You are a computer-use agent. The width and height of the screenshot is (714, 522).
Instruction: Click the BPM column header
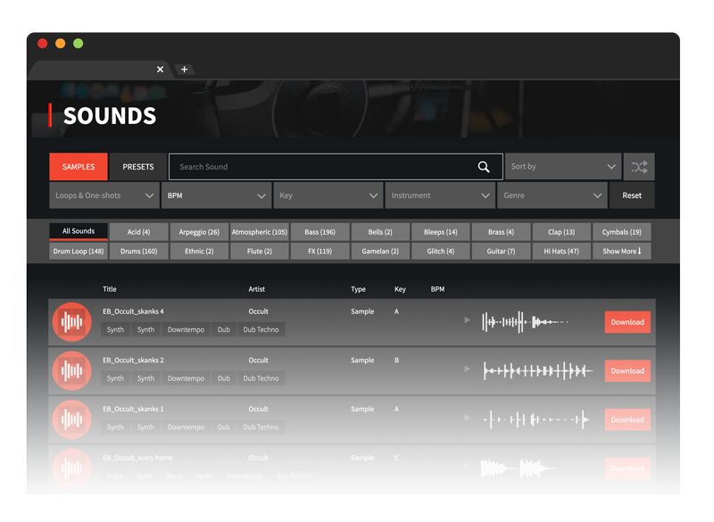[437, 289]
